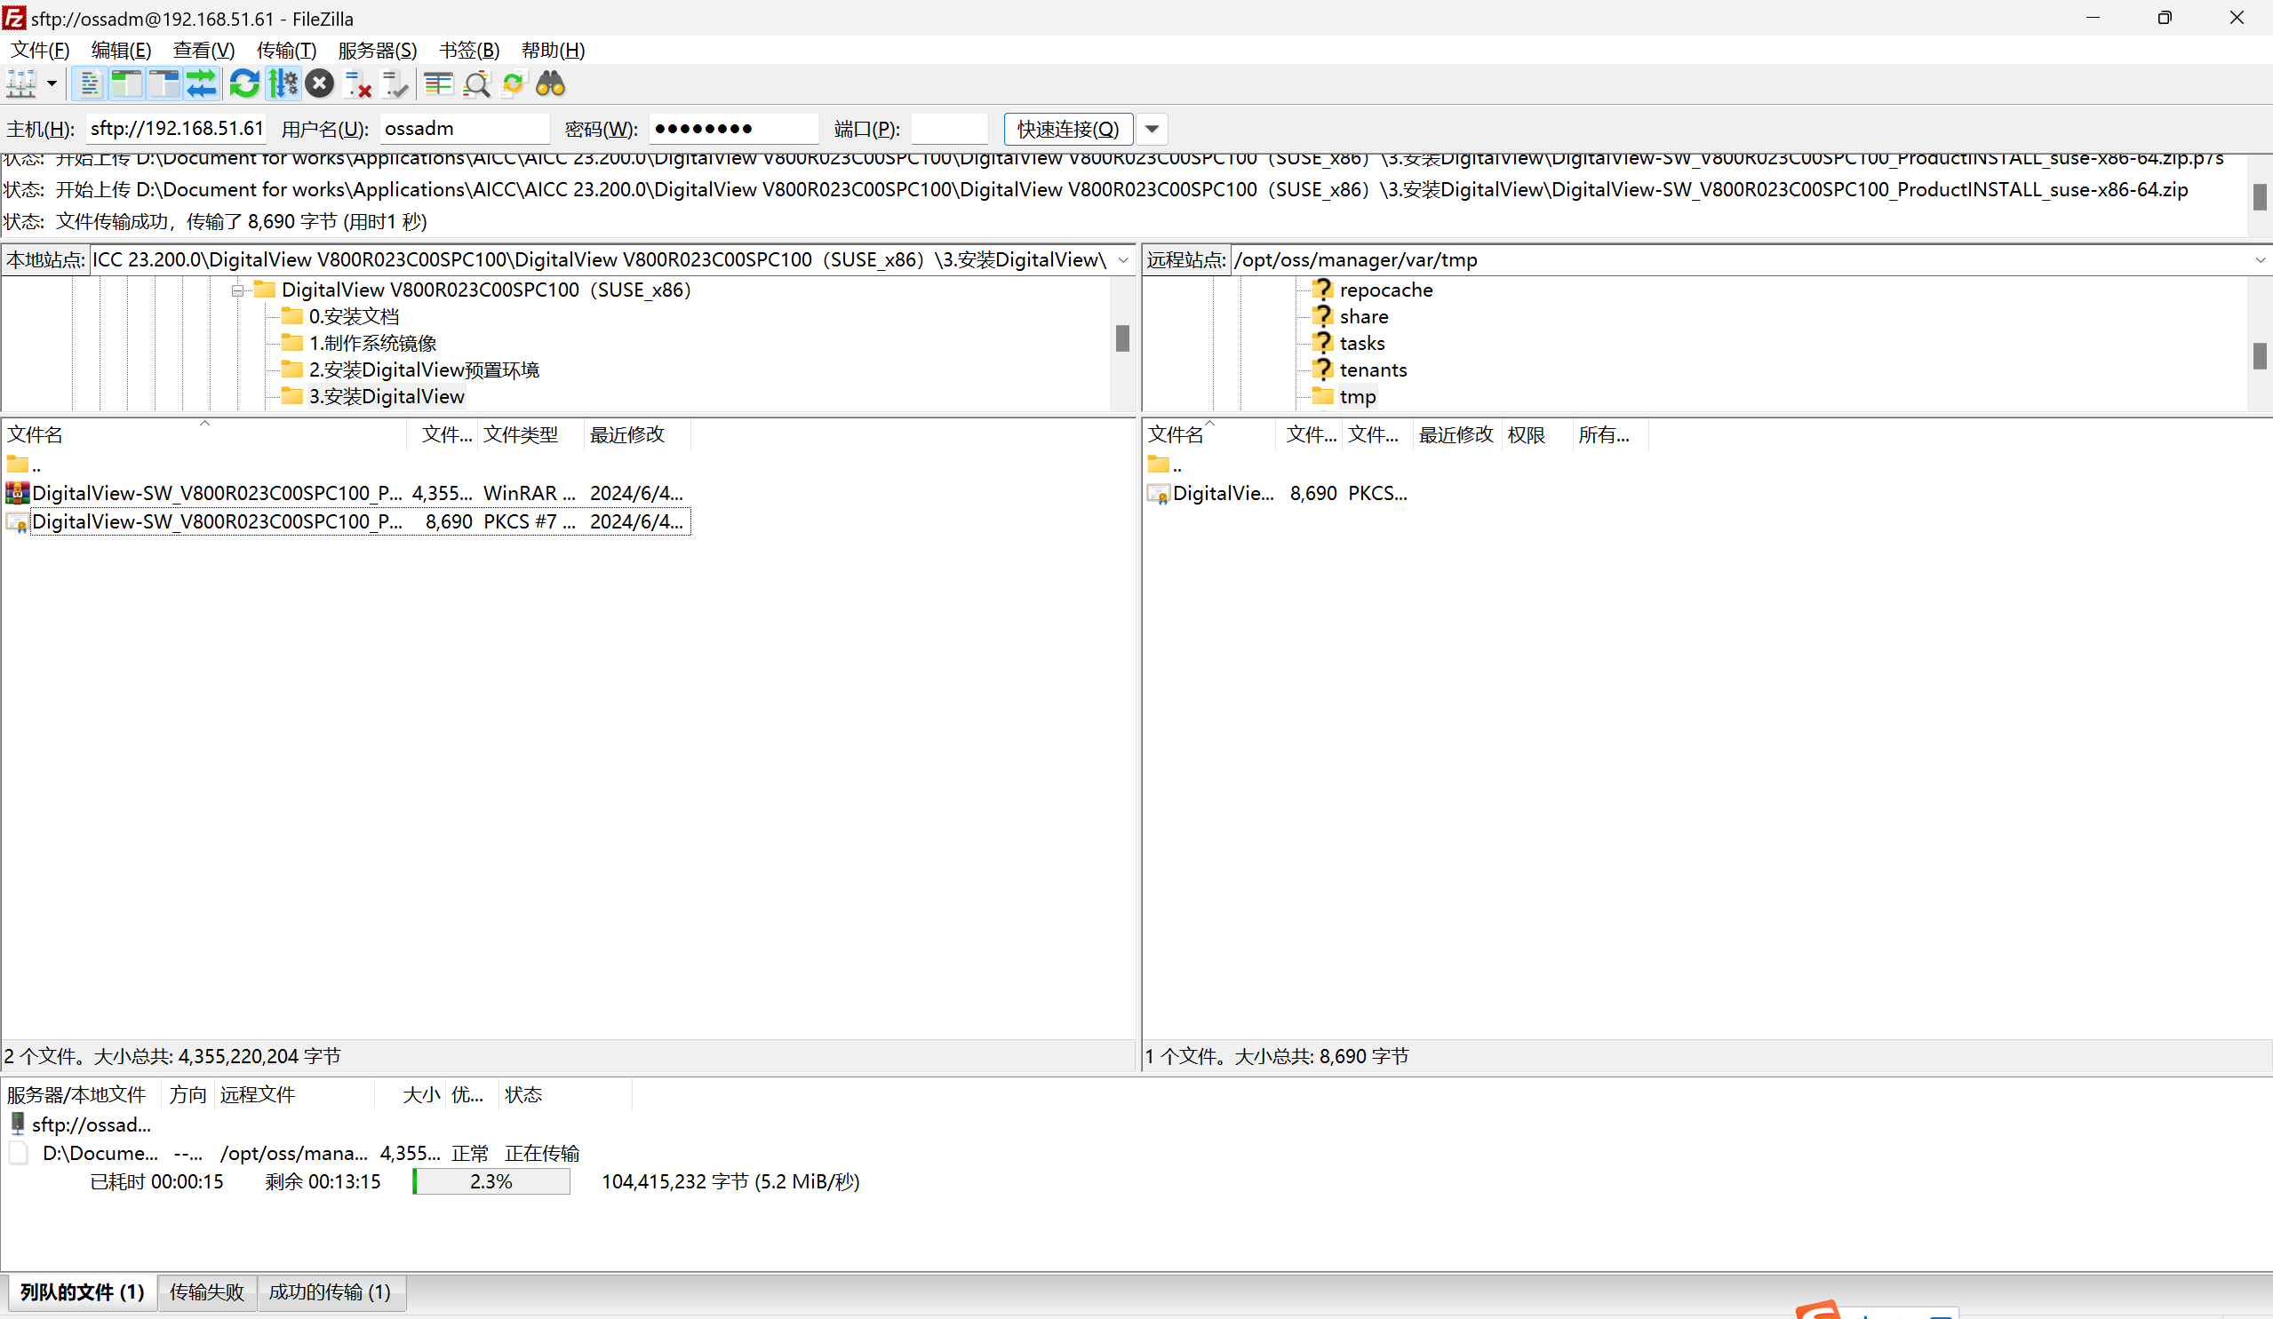
Task: Select tenants remote folder
Action: pos(1373,369)
